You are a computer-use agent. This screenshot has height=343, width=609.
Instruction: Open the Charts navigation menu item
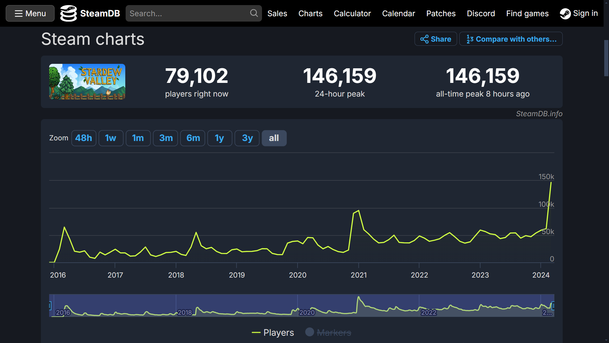click(x=310, y=13)
